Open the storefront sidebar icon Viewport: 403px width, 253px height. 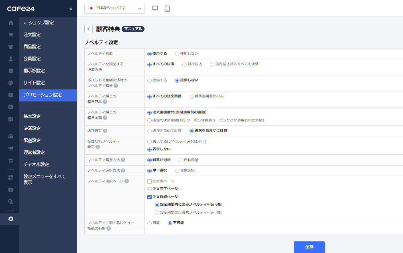pos(11,136)
